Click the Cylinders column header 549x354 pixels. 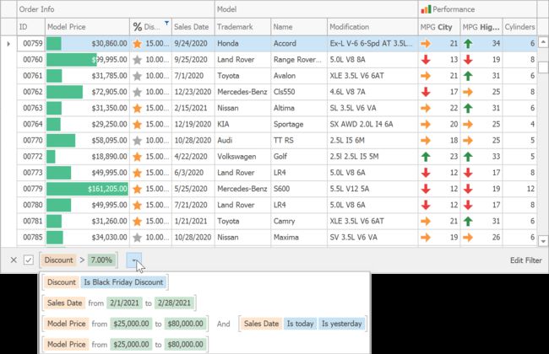(x=519, y=27)
